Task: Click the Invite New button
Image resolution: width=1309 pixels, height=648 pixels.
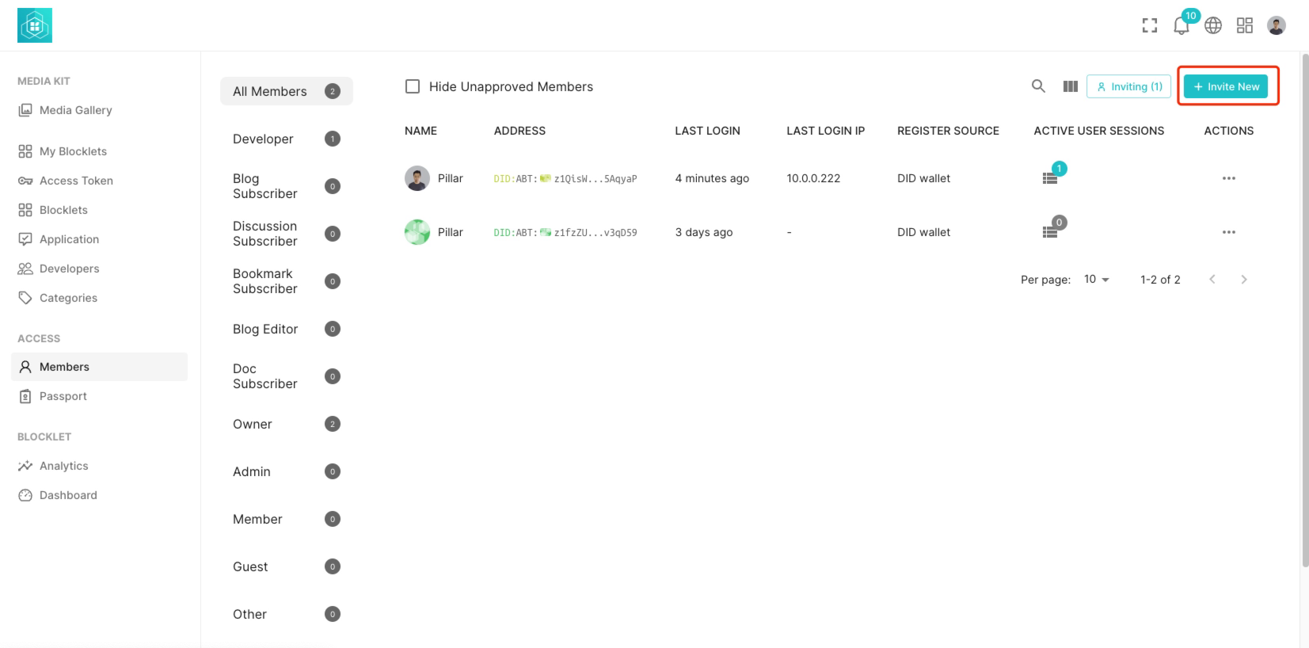Action: point(1226,86)
